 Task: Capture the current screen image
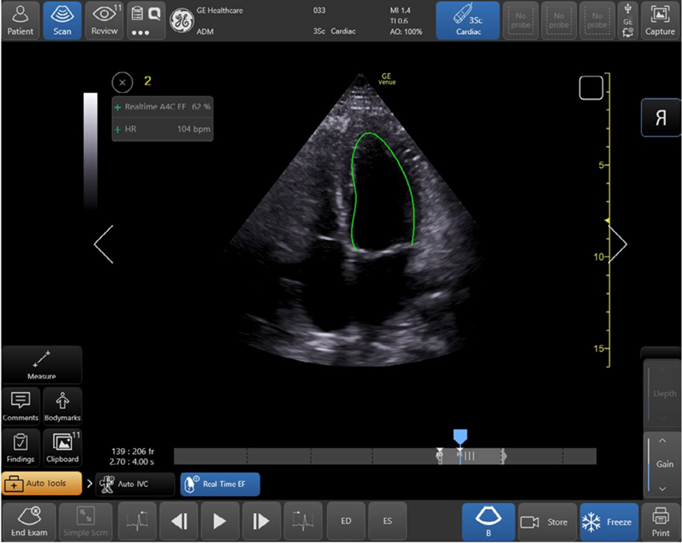[660, 20]
